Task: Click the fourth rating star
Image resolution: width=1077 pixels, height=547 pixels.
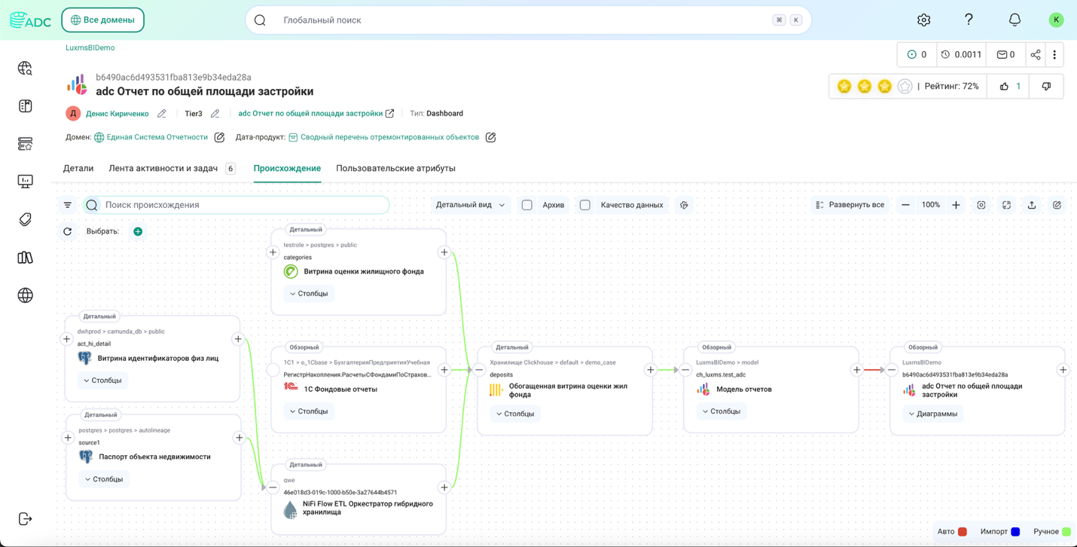Action: coord(905,87)
